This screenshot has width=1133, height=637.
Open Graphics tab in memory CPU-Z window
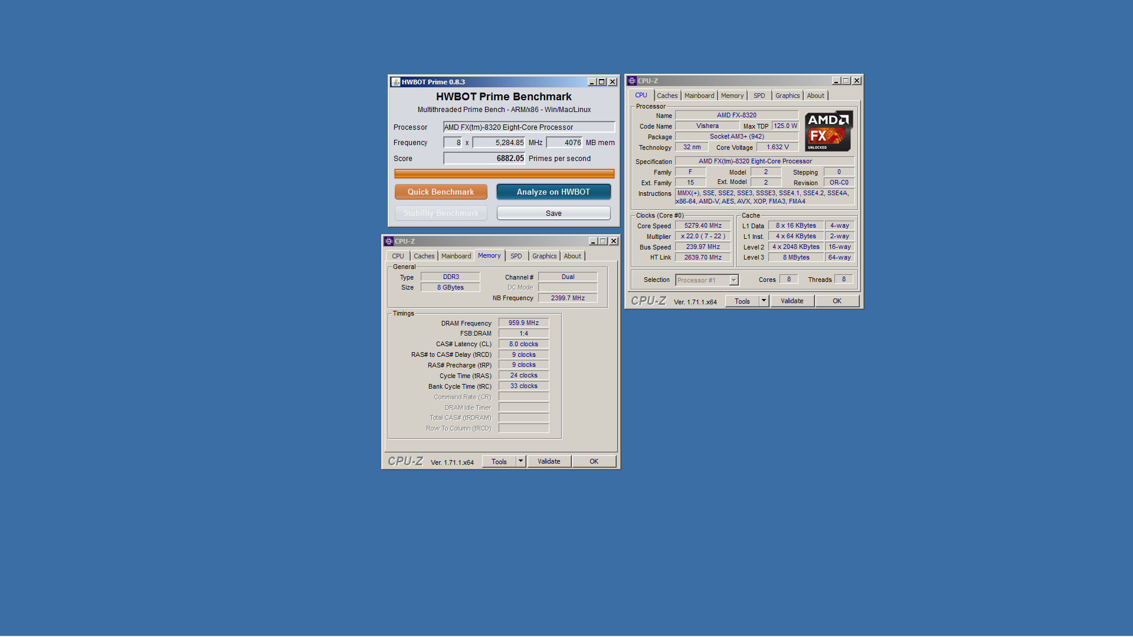[544, 256]
